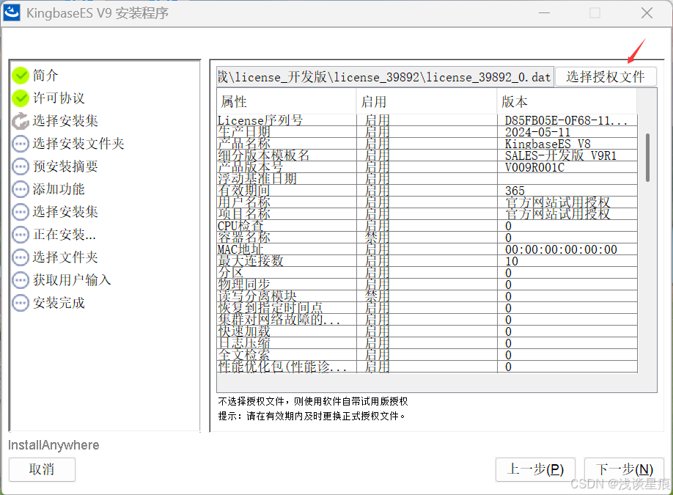This screenshot has width=673, height=495.
Task: Select the 分区 row
Action: (427, 273)
